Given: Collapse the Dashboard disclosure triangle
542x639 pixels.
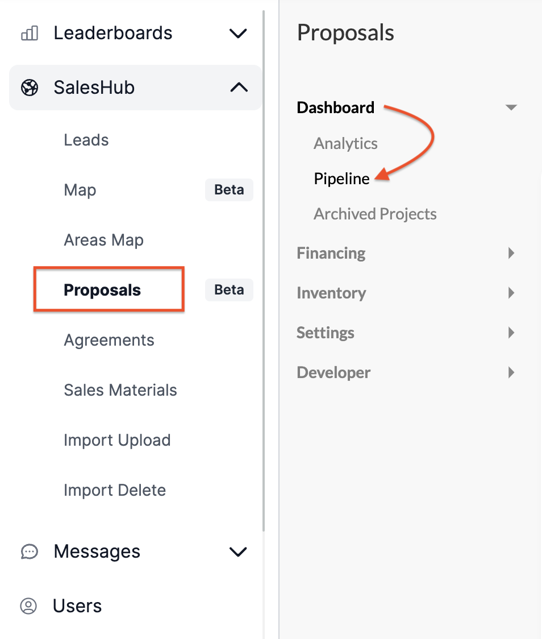Looking at the screenshot, I should coord(511,107).
